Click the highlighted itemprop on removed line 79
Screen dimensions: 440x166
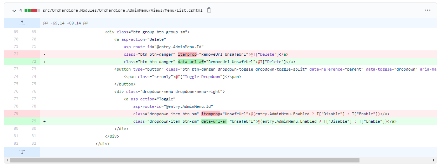pos(210,114)
